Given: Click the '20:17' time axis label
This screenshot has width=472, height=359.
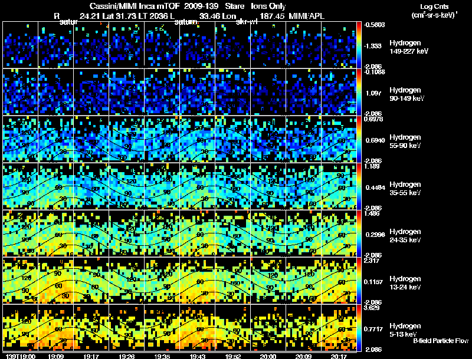Looking at the screenshot, I should click(339, 356).
